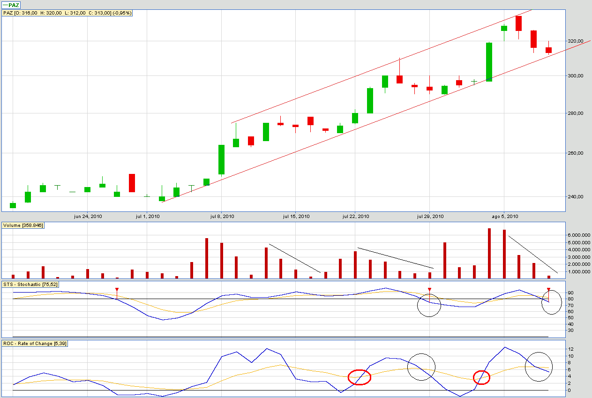Select the tall green candle before ago 5
The height and width of the screenshot is (398, 592).
click(489, 62)
